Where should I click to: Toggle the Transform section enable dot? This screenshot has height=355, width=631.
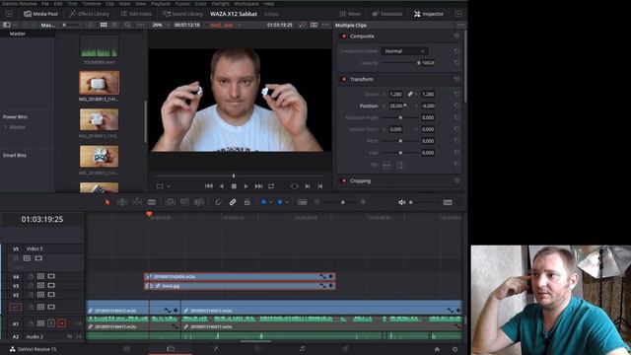[x=344, y=79]
